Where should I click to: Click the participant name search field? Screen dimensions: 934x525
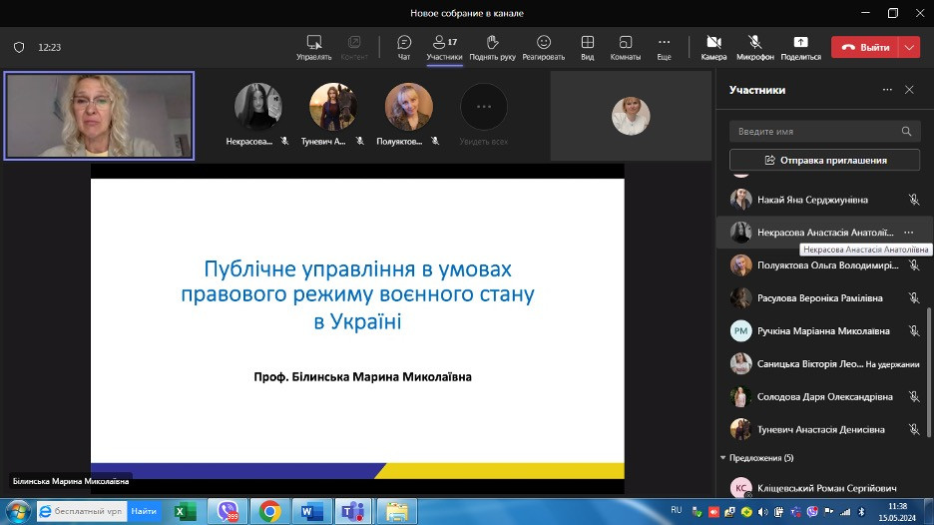(x=816, y=131)
